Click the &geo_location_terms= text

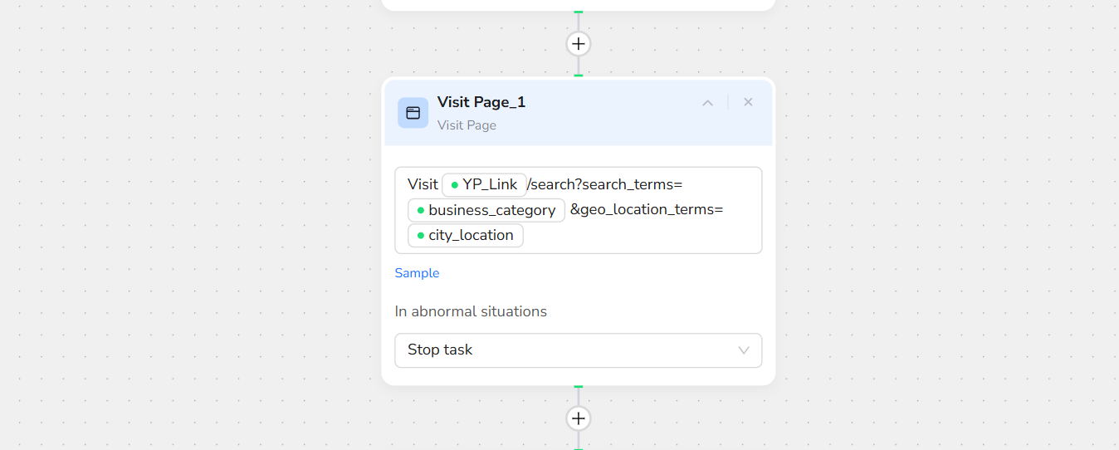pyautogui.click(x=647, y=209)
